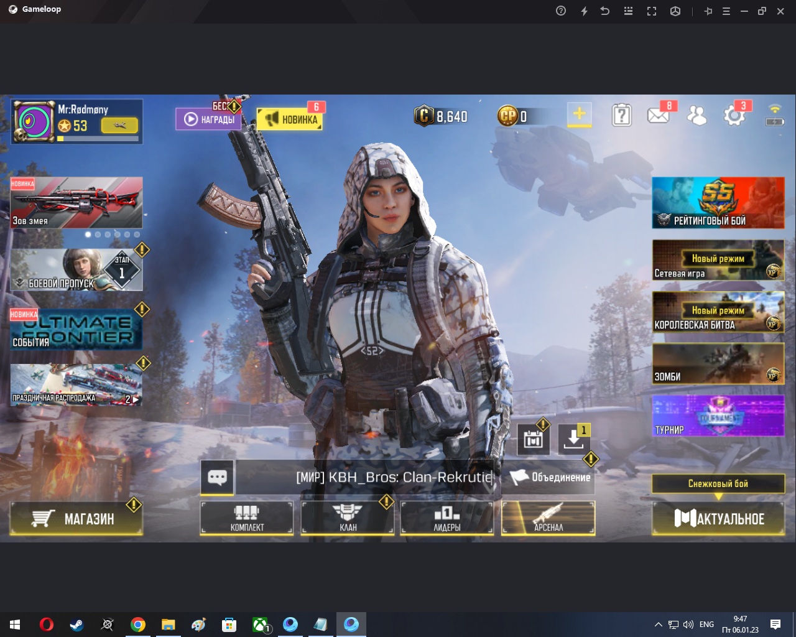Image resolution: width=796 pixels, height=637 pixels.
Task: Open the МАГАЗИН store button
Action: pyautogui.click(x=76, y=518)
